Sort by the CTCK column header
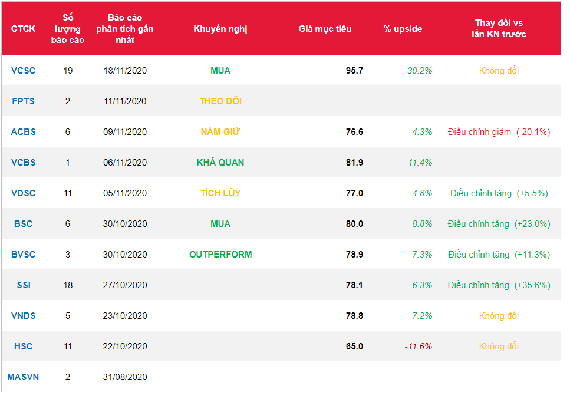The height and width of the screenshot is (396, 570). [x=23, y=29]
